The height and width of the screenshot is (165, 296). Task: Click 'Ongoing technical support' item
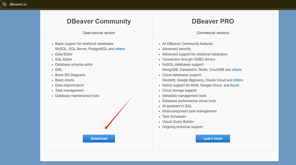pos(182,127)
